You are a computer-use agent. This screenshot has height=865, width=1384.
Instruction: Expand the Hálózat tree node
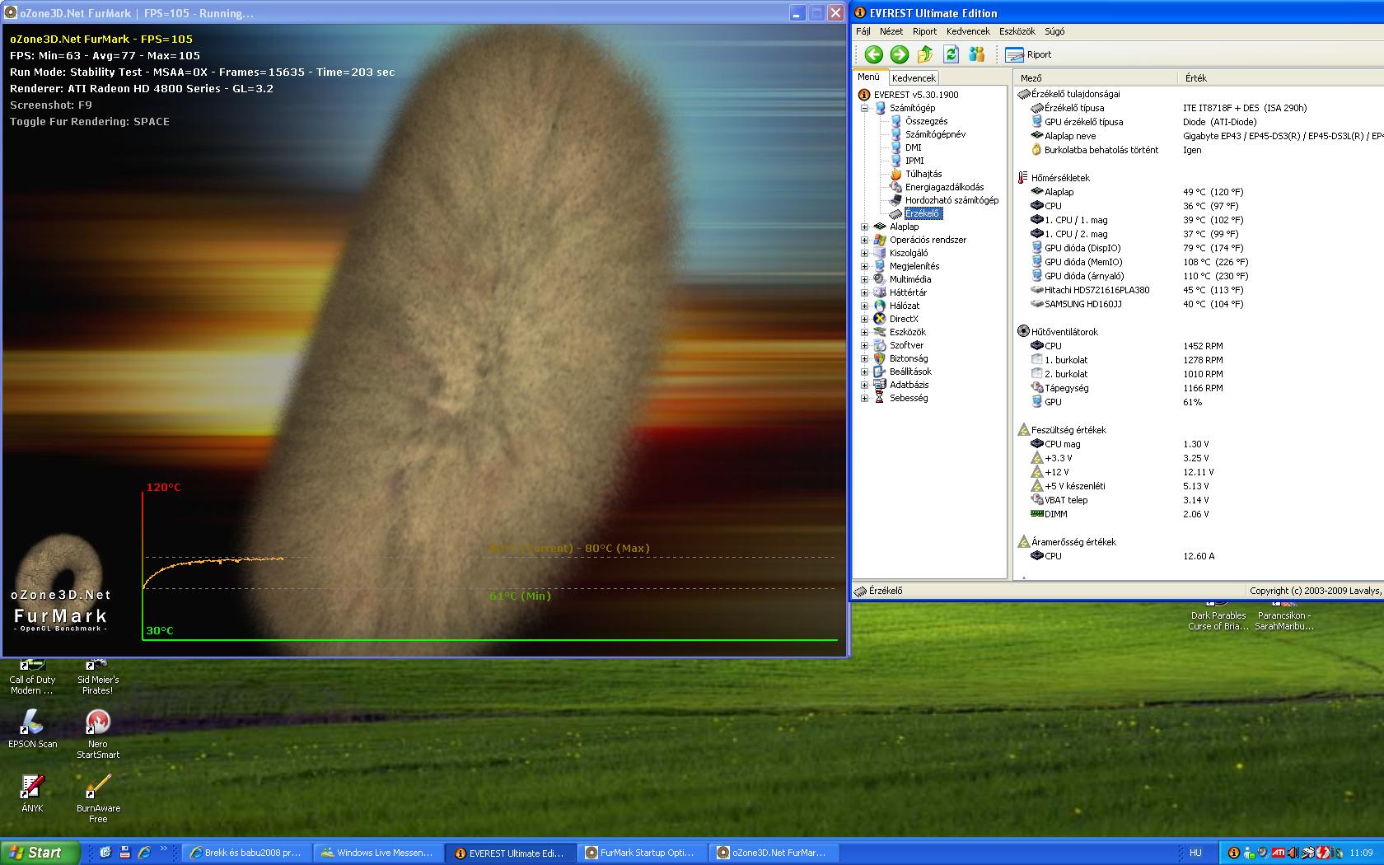pos(864,306)
